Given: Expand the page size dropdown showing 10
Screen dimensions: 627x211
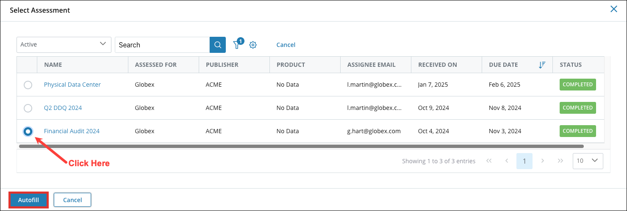Looking at the screenshot, I should (x=588, y=161).
